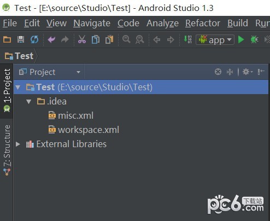Click the Make Project binary arrow icon

[x=187, y=39]
